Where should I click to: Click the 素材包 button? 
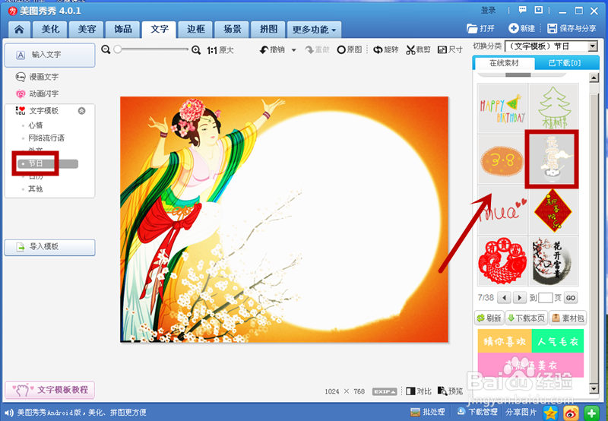click(568, 318)
